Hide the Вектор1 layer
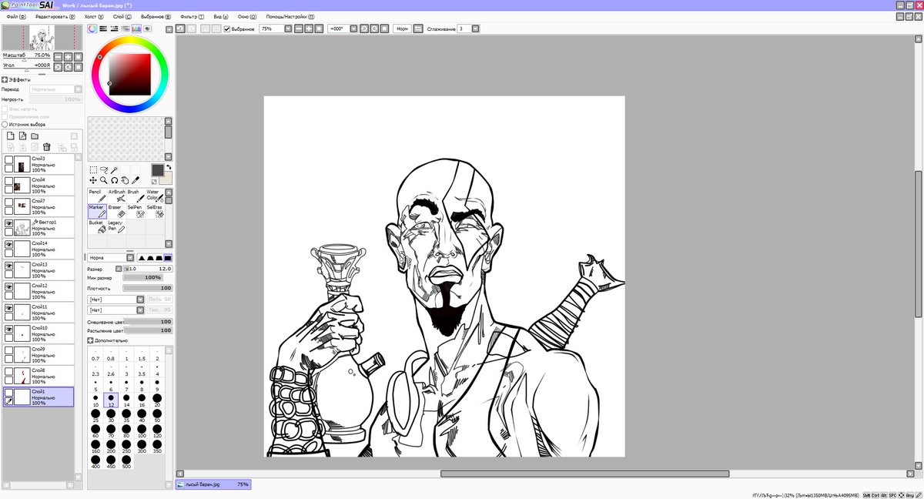This screenshot has width=924, height=499. pos(8,223)
